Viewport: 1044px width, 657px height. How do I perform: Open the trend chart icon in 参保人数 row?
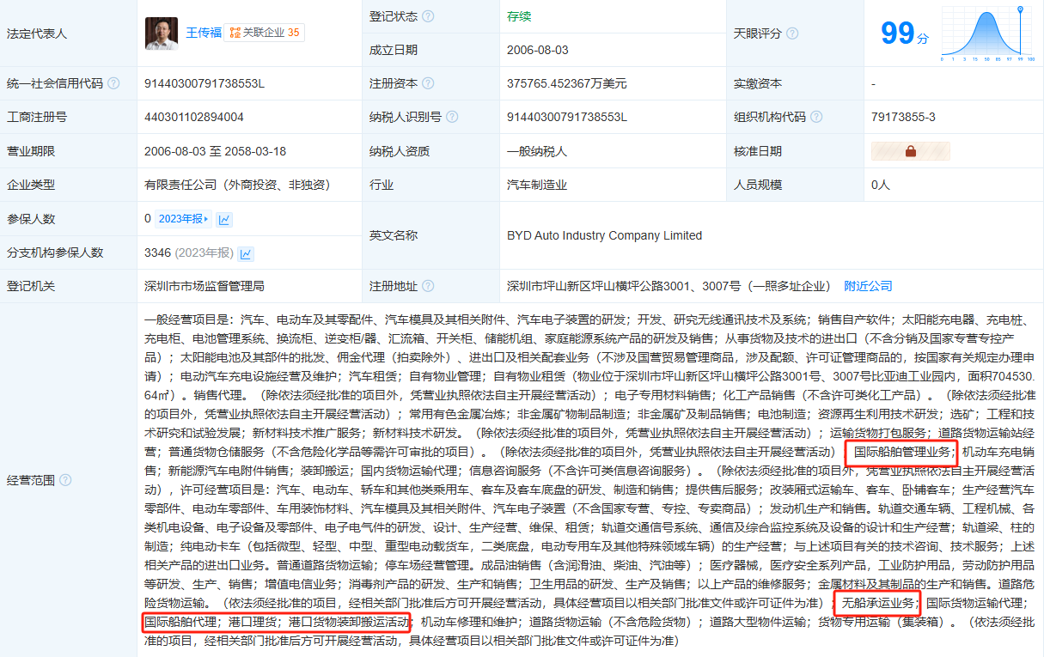click(x=224, y=219)
